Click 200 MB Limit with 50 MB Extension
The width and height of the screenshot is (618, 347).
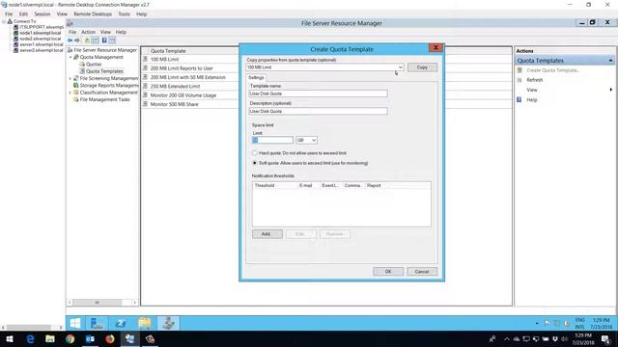click(x=188, y=77)
